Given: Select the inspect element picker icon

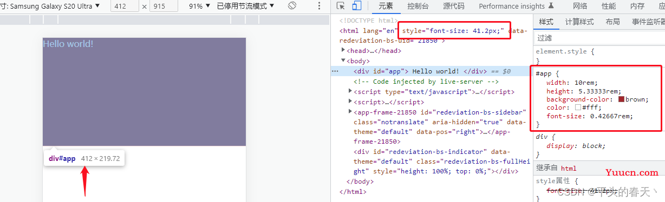Looking at the screenshot, I should pos(341,6).
